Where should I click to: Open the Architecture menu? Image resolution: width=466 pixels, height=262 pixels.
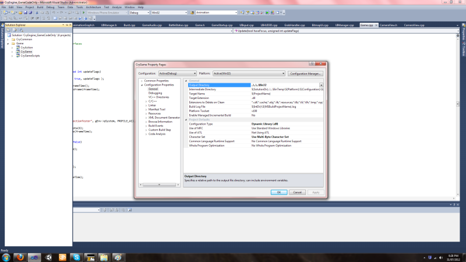pyautogui.click(x=93, y=7)
